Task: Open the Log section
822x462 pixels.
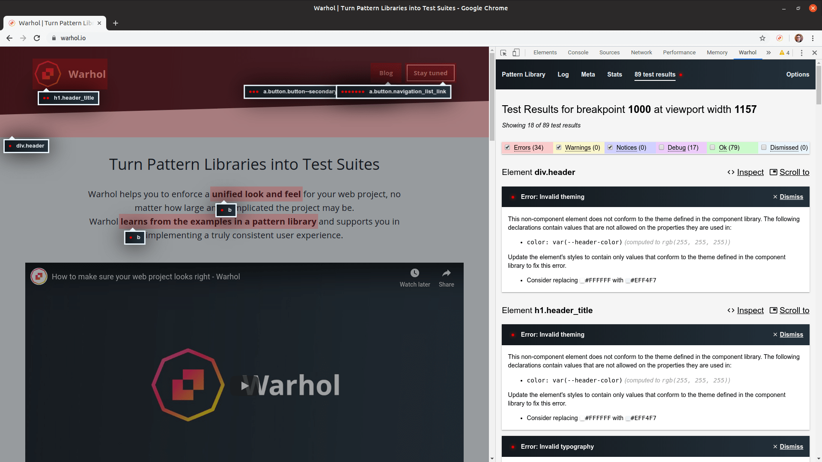Action: (563, 74)
